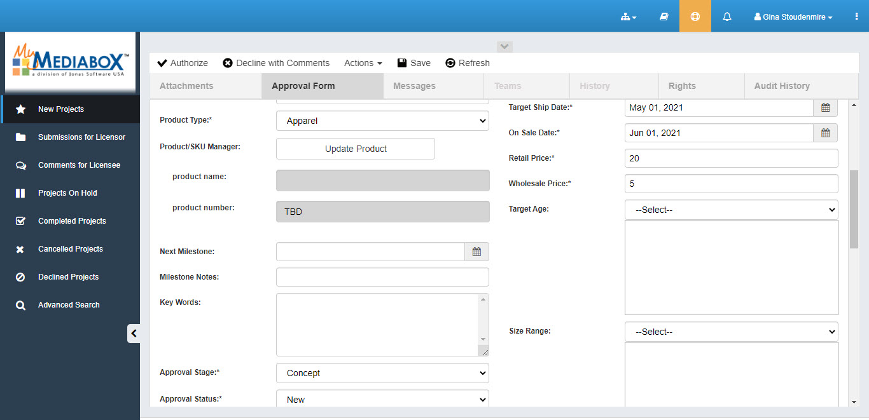Click the form's vertical scrollbar thumb
The image size is (869, 420).
coord(854,209)
